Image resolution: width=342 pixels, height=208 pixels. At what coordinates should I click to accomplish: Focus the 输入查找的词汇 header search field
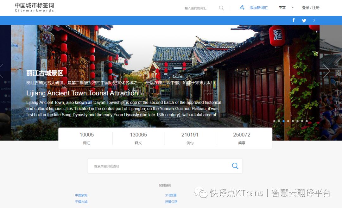199,8
